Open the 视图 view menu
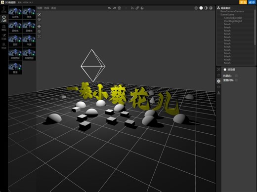Screen dimensions: 257x192 (40, 8)
